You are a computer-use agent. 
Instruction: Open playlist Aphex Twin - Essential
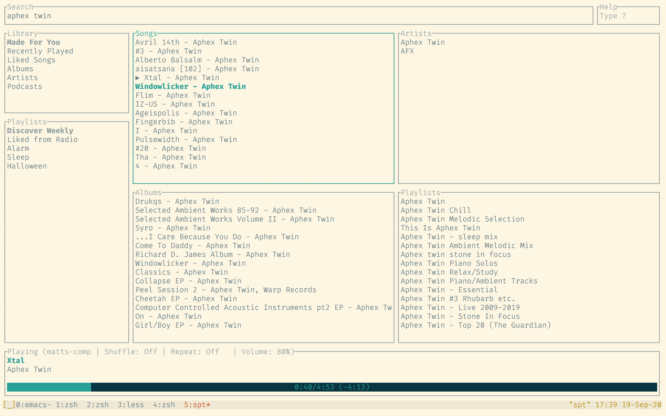(449, 290)
